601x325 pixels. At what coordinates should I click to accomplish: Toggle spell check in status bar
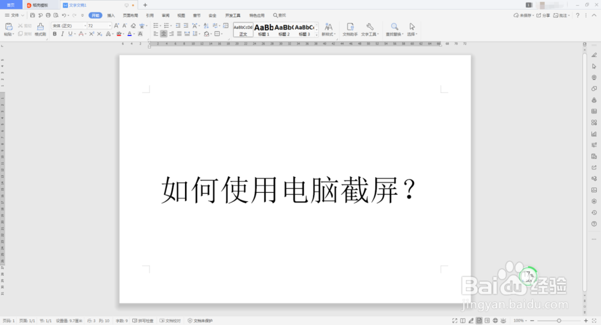[x=143, y=321]
